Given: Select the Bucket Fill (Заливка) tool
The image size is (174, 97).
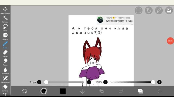Looking at the screenshot, I should (x=5, y=88).
